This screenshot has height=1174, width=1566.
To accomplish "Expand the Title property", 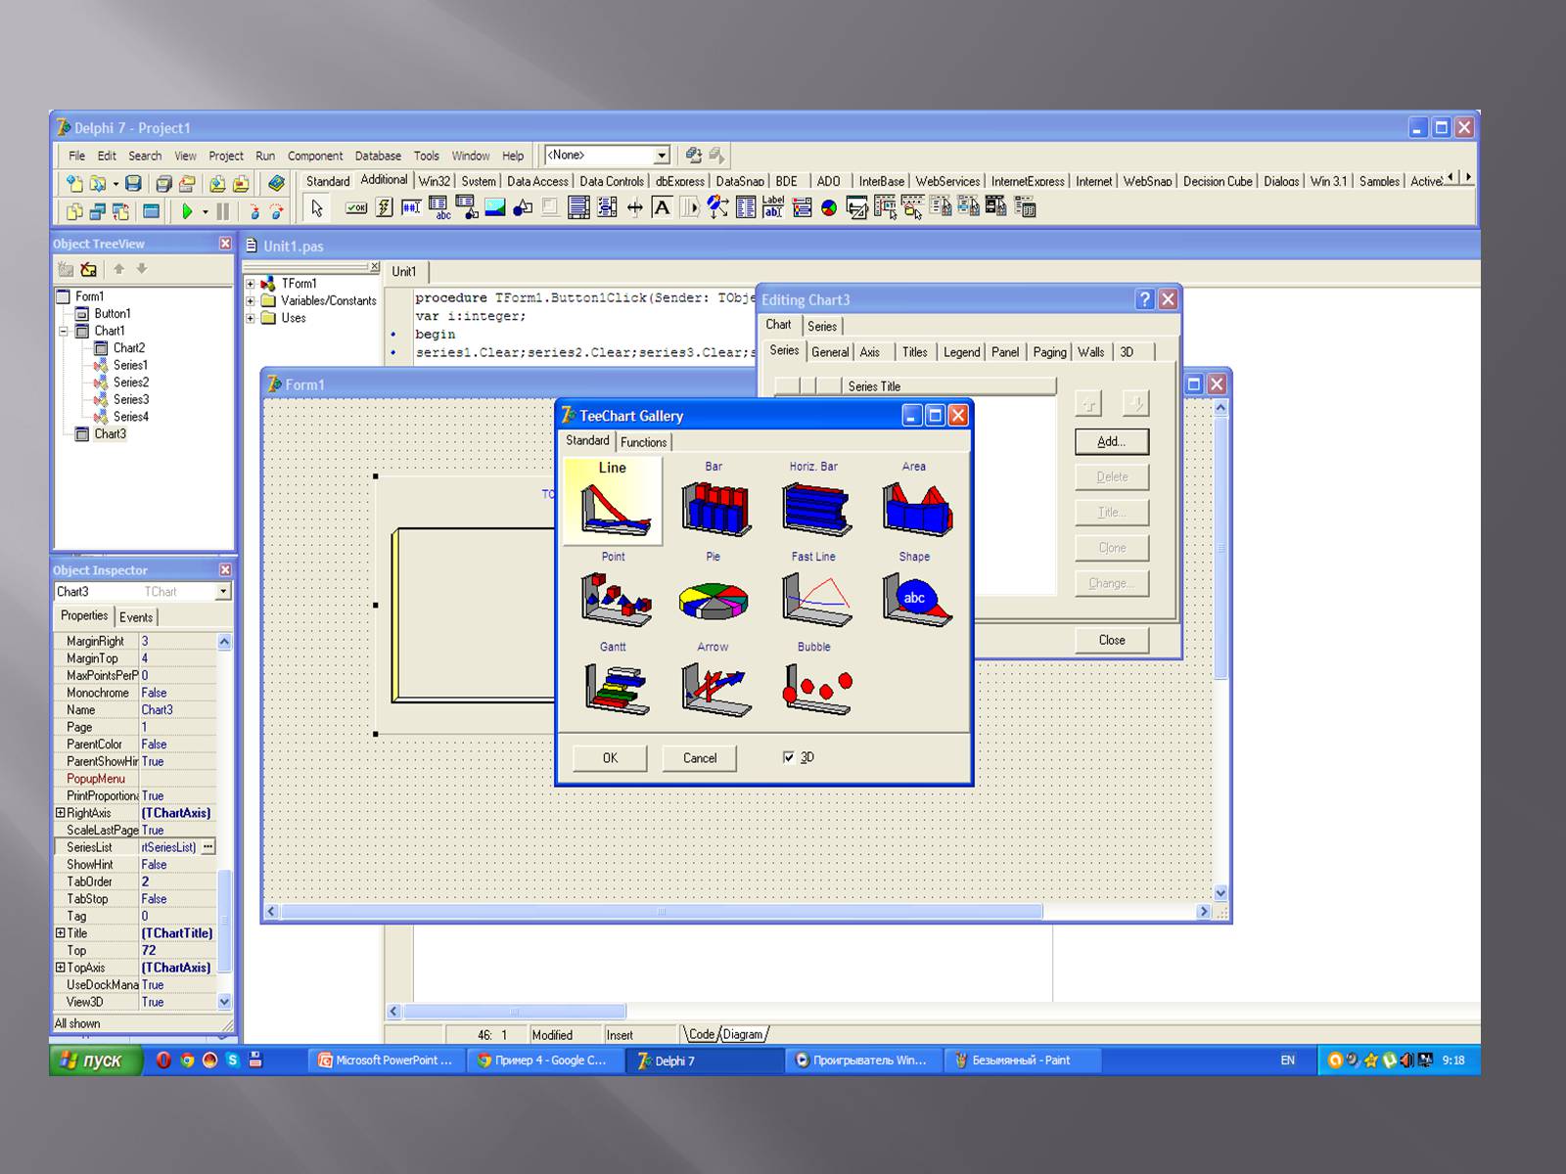I will 60,933.
